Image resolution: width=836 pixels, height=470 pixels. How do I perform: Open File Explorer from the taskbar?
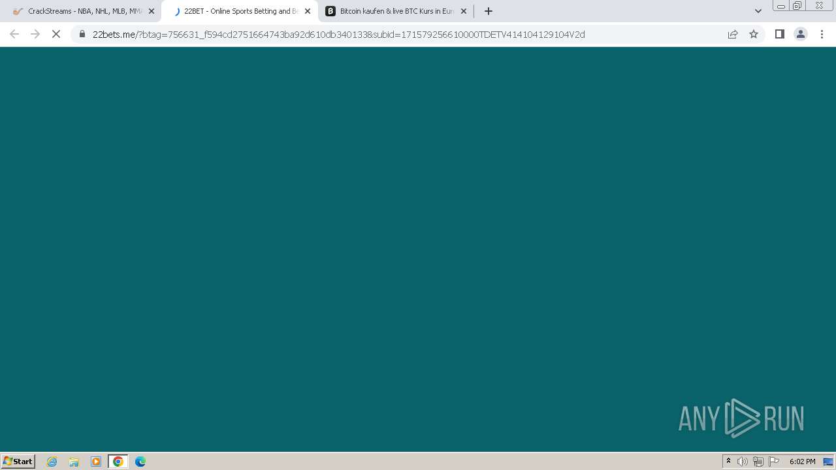click(74, 462)
